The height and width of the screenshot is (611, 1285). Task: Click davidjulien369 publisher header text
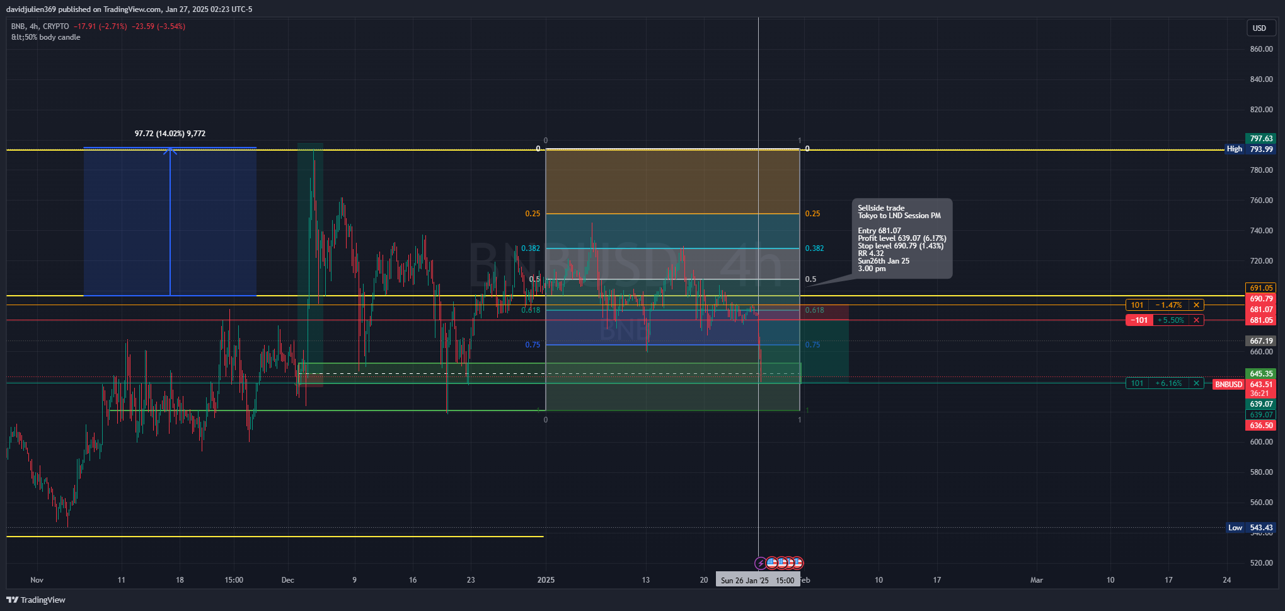(x=129, y=9)
